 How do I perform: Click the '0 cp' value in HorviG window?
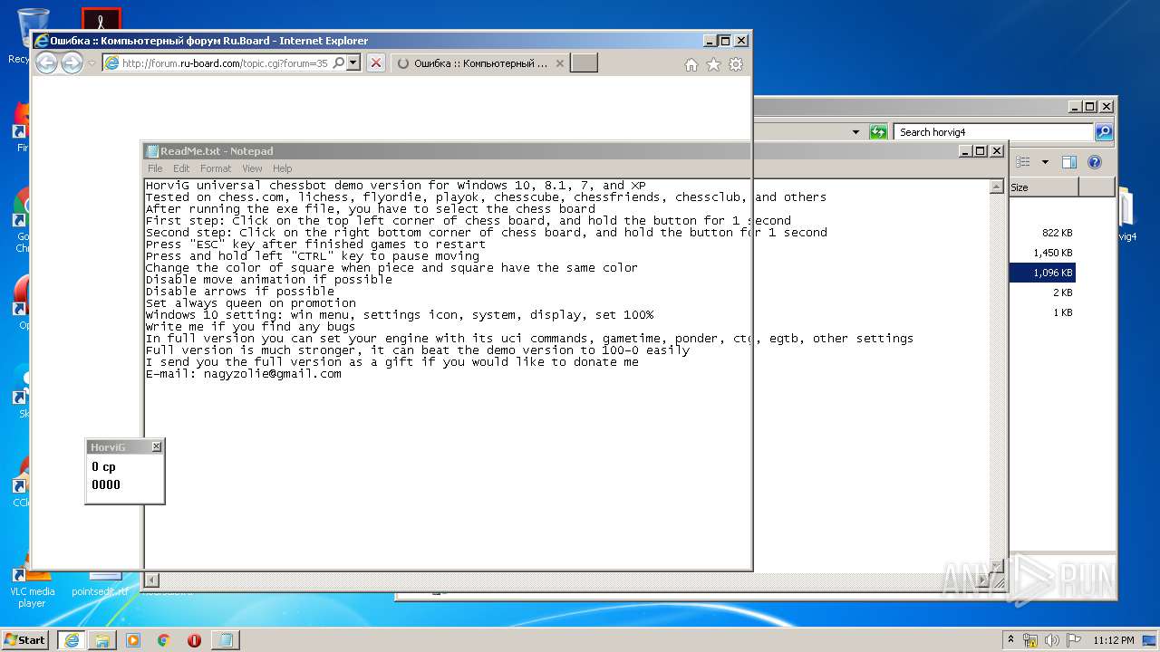pyautogui.click(x=103, y=467)
